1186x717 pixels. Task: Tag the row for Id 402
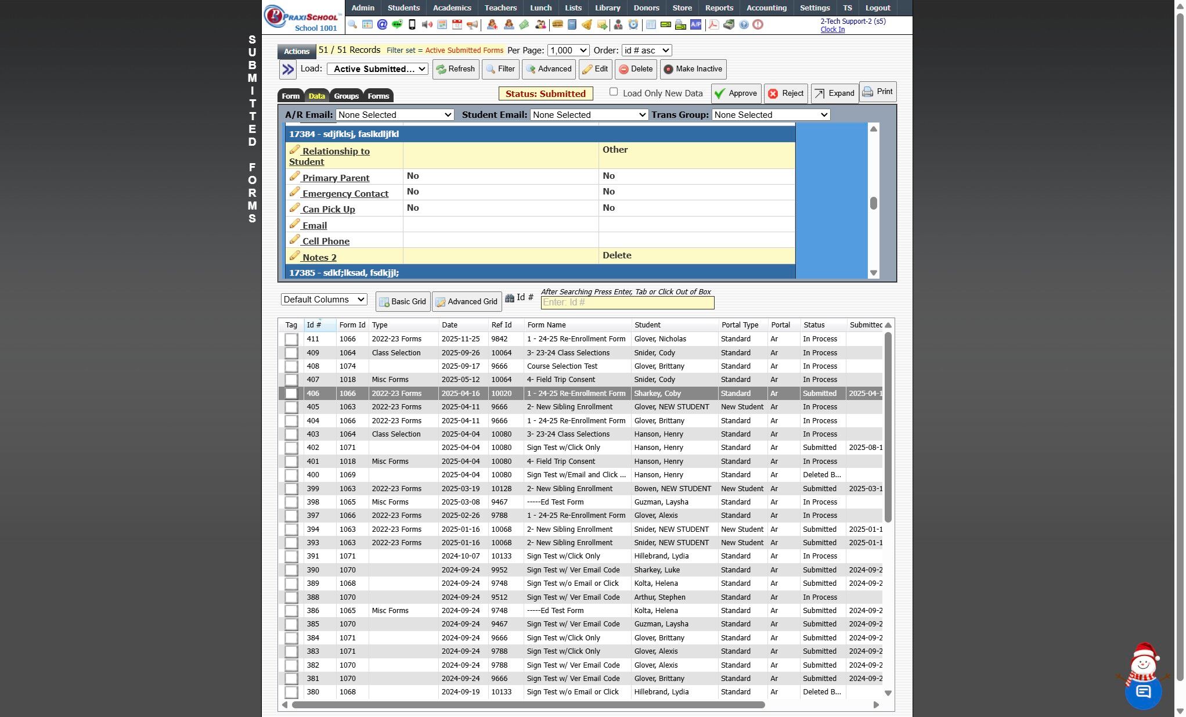click(x=291, y=448)
